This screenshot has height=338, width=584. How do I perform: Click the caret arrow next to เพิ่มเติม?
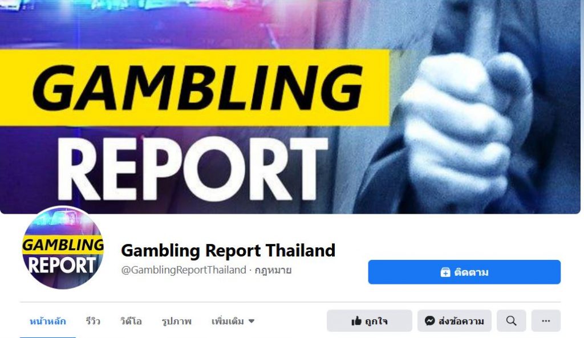pyautogui.click(x=252, y=321)
